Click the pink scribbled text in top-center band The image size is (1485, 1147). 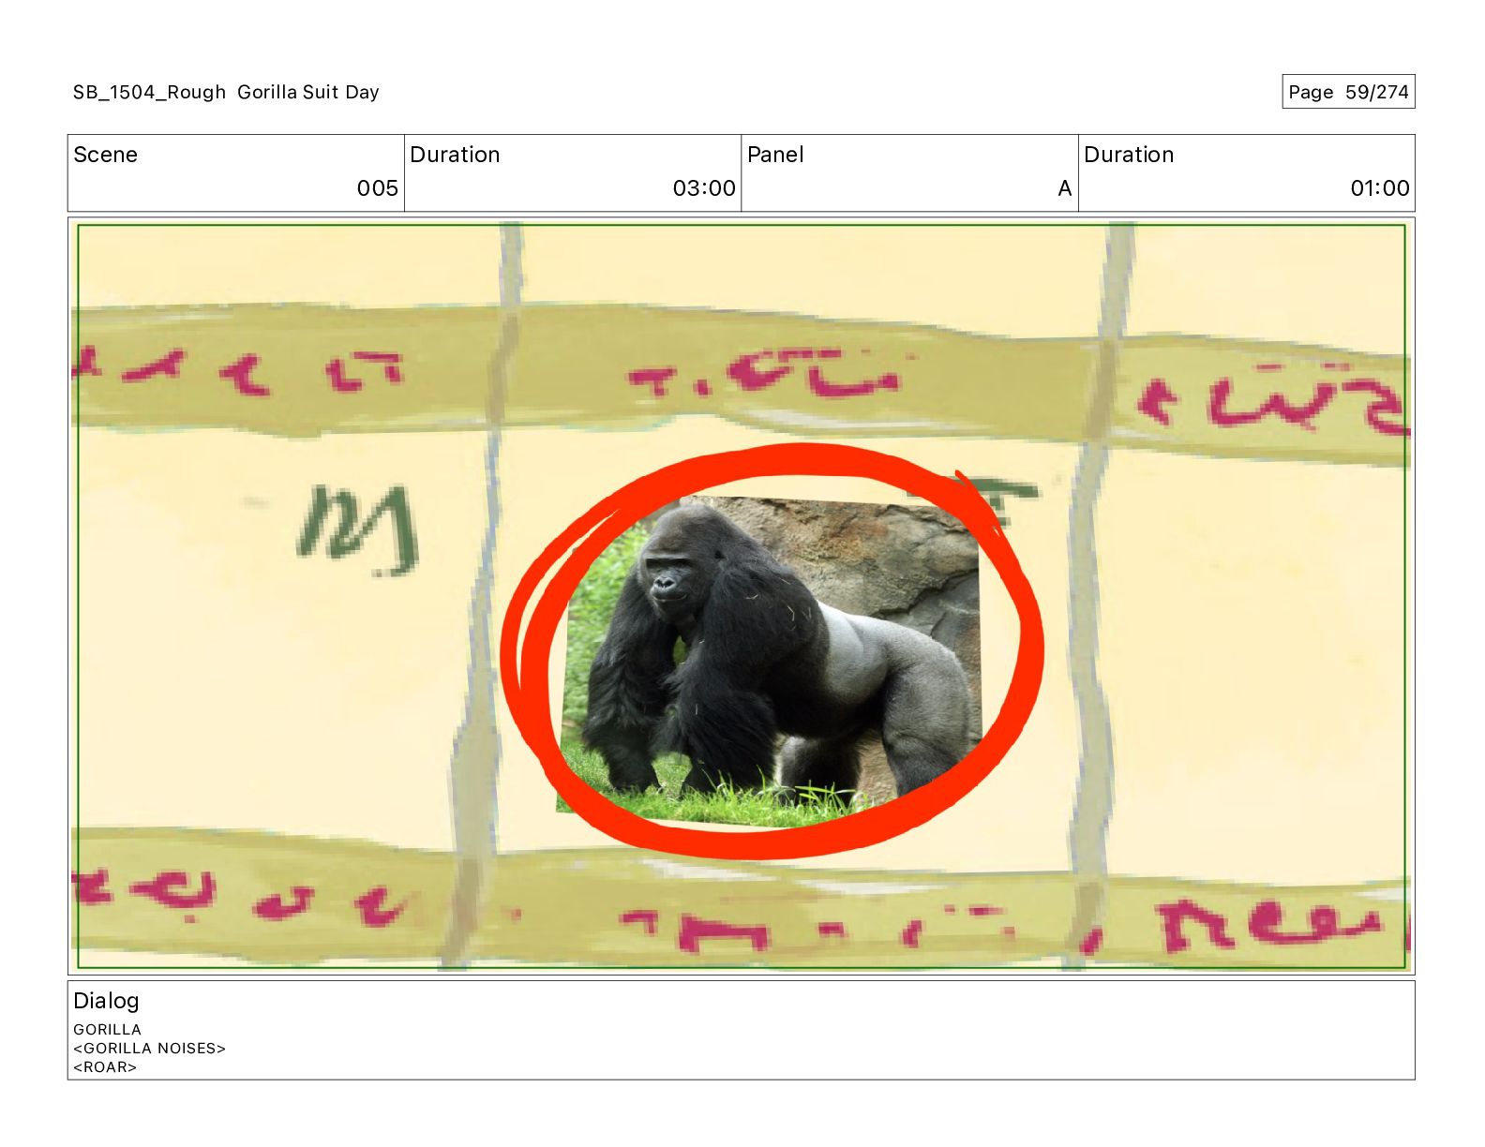coord(764,374)
